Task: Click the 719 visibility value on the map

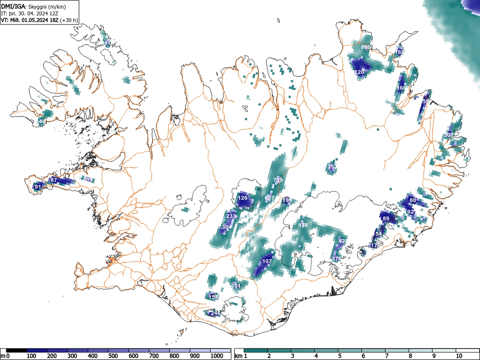Action: click(278, 180)
